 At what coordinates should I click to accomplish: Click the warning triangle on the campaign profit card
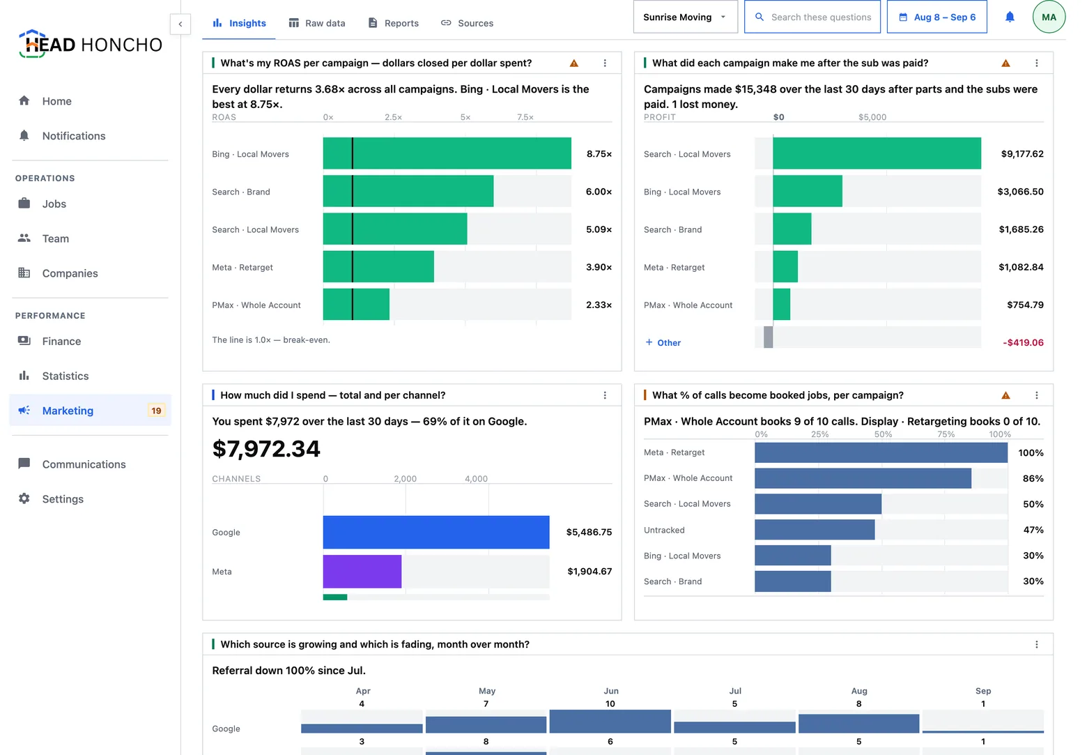pyautogui.click(x=1005, y=63)
